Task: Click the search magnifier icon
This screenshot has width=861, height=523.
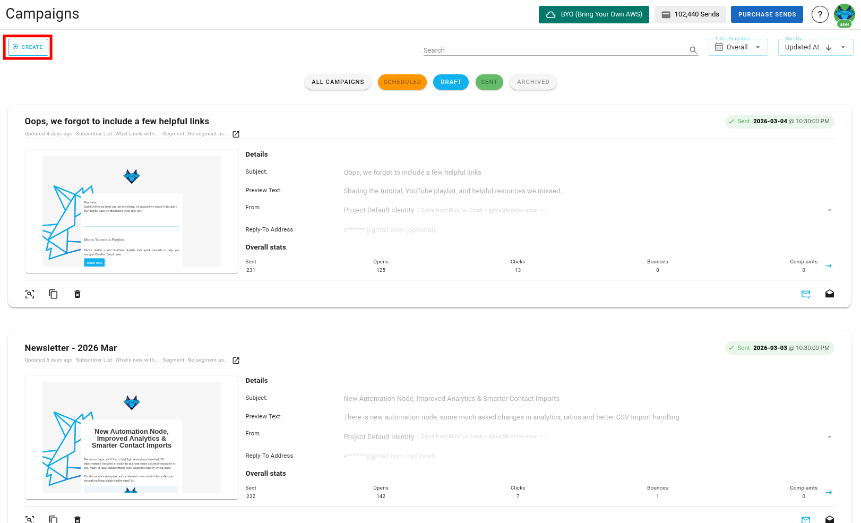Action: tap(693, 50)
